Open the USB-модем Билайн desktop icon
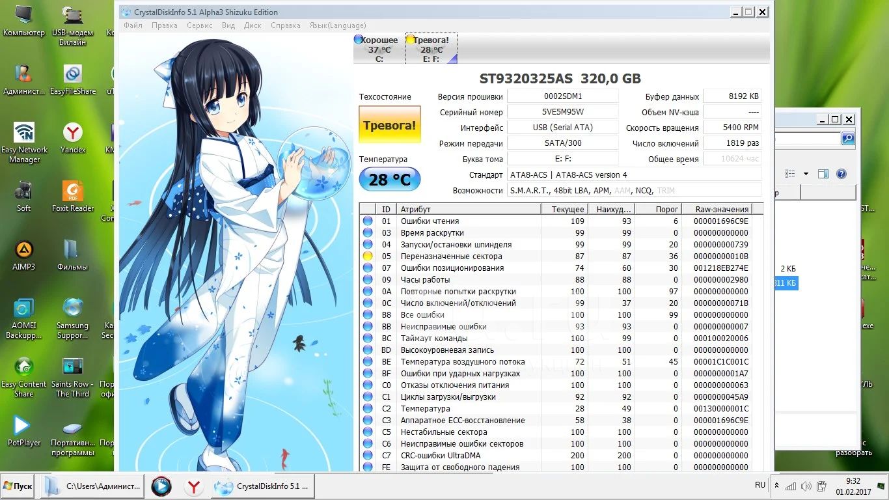This screenshot has height=500, width=889. (73, 26)
